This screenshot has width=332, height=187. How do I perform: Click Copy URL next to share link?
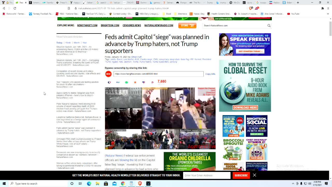210,74
